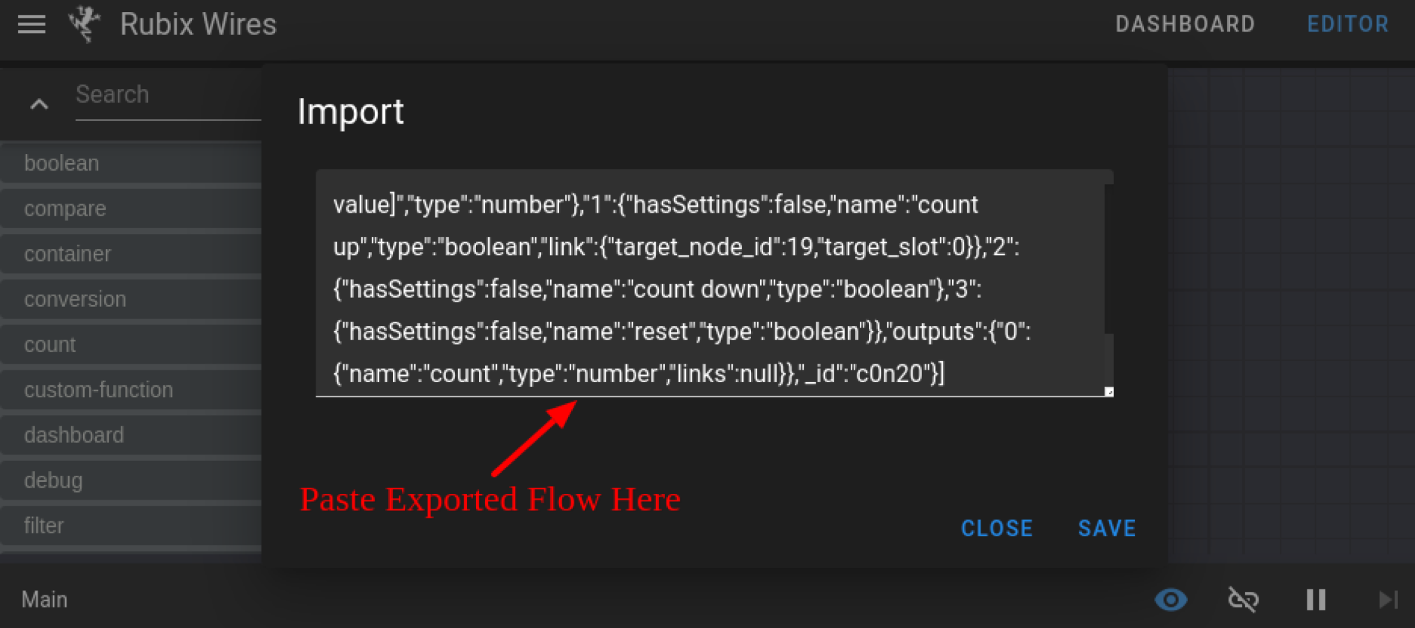The image size is (1415, 628).
Task: Pause the flow with the pause button
Action: (x=1316, y=600)
